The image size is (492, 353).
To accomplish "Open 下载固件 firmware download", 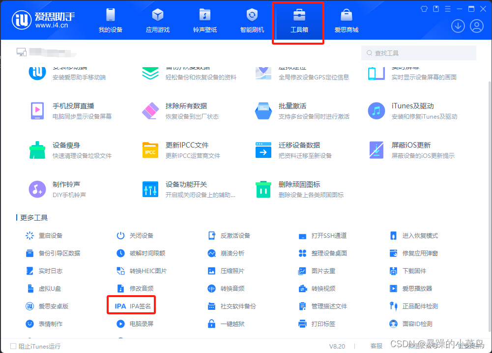I will (x=407, y=271).
